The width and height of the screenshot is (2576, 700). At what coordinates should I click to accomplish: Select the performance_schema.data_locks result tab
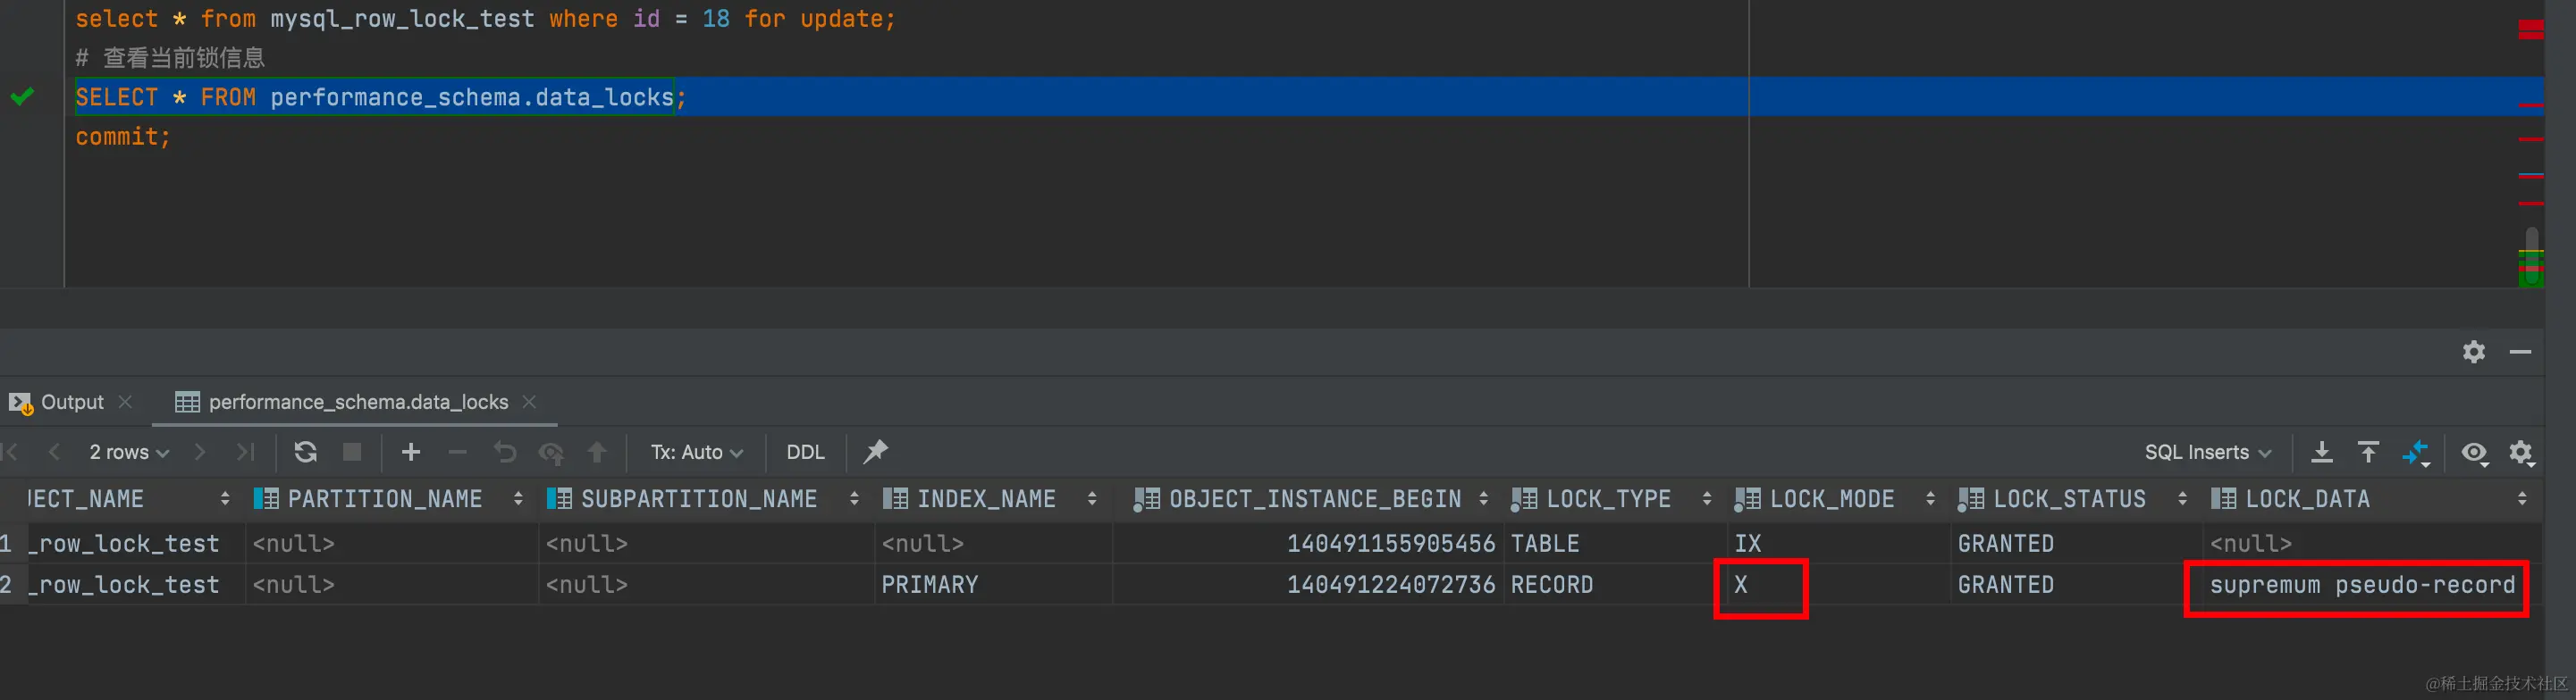click(x=357, y=402)
